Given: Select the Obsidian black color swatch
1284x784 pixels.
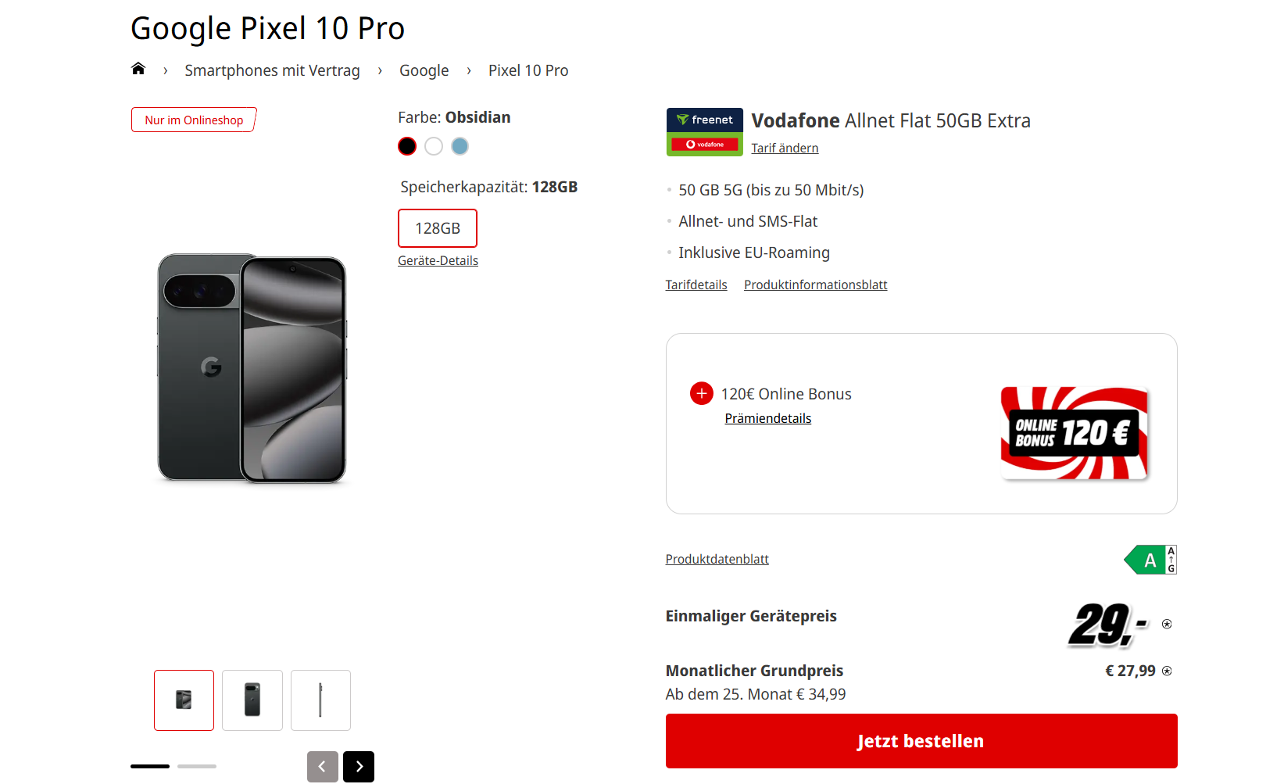Looking at the screenshot, I should (407, 146).
